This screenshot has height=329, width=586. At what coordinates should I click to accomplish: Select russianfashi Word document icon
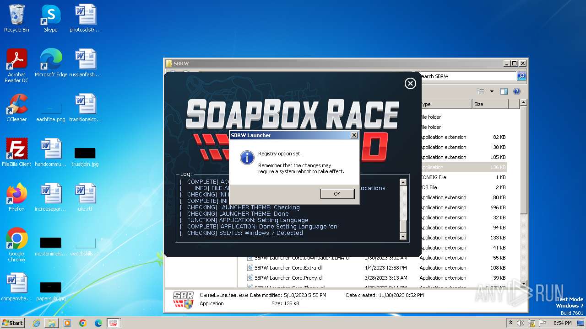85,63
